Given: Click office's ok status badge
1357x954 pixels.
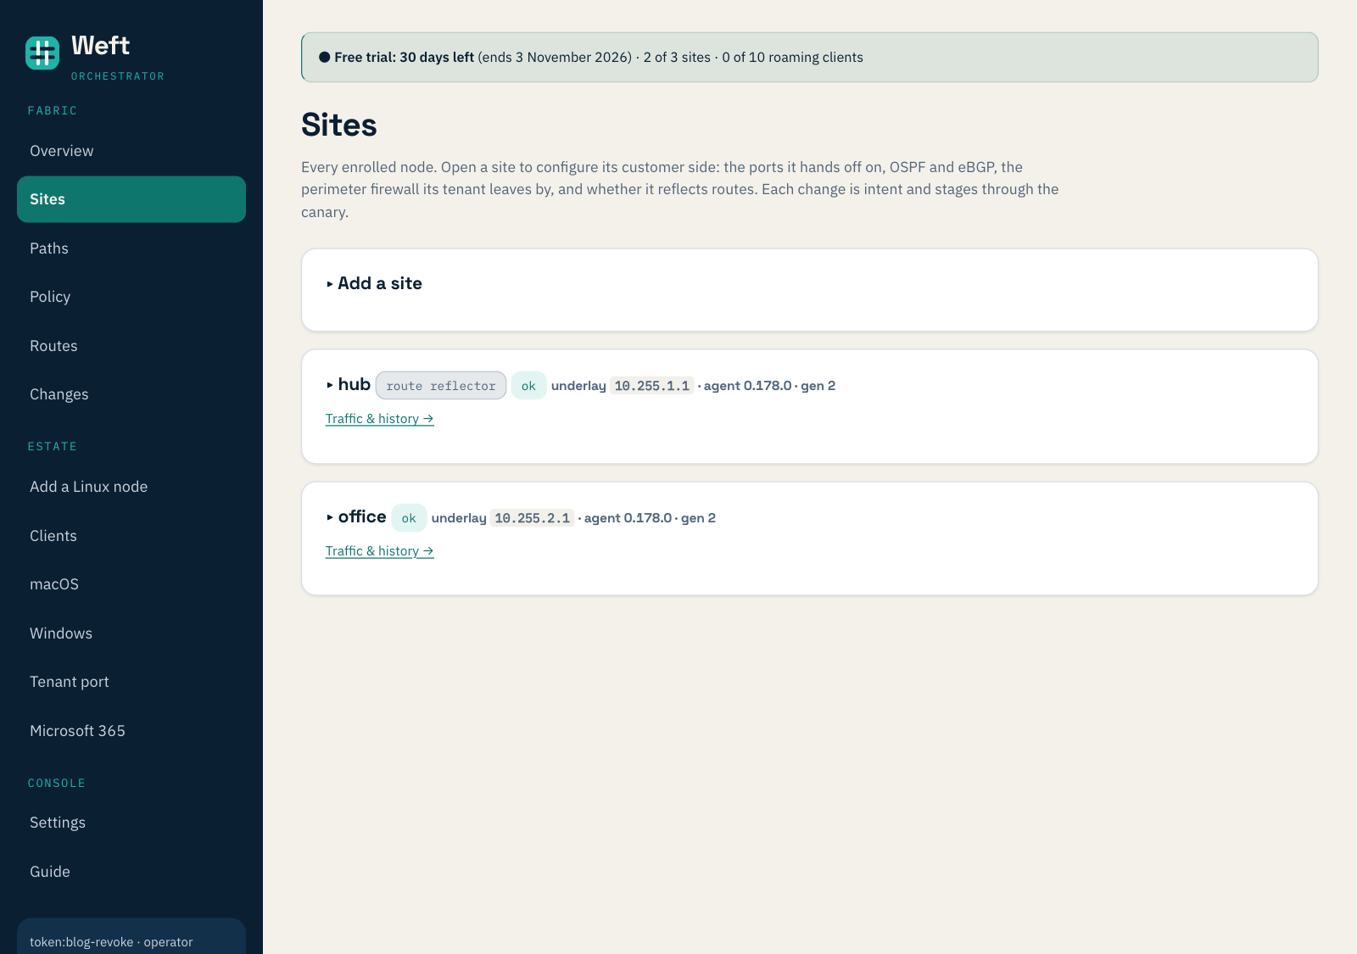Looking at the screenshot, I should [409, 518].
